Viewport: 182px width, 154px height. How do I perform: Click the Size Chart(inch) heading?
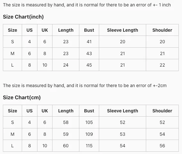point(23,17)
